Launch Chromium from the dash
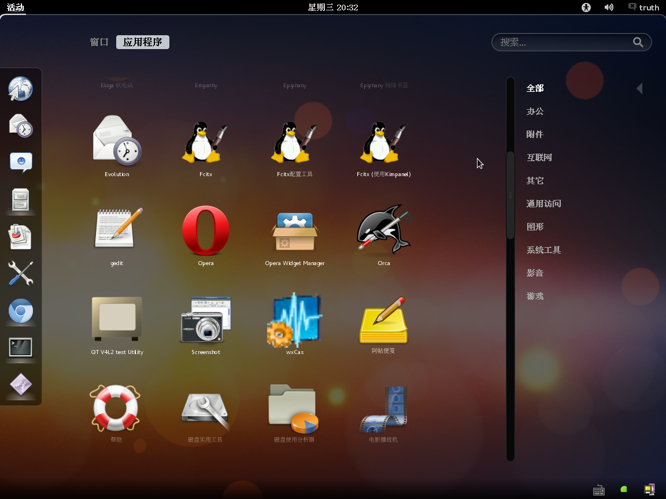This screenshot has width=666, height=499. [20, 311]
